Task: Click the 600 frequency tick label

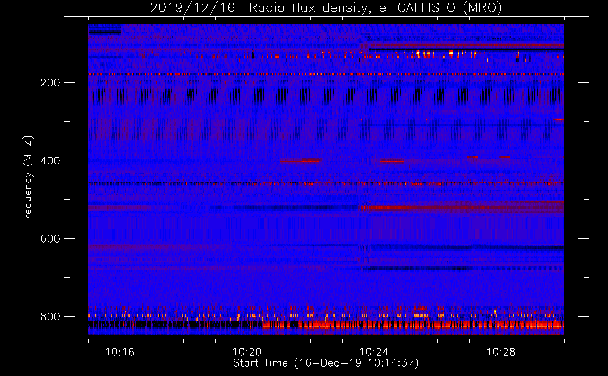Action: [x=50, y=239]
